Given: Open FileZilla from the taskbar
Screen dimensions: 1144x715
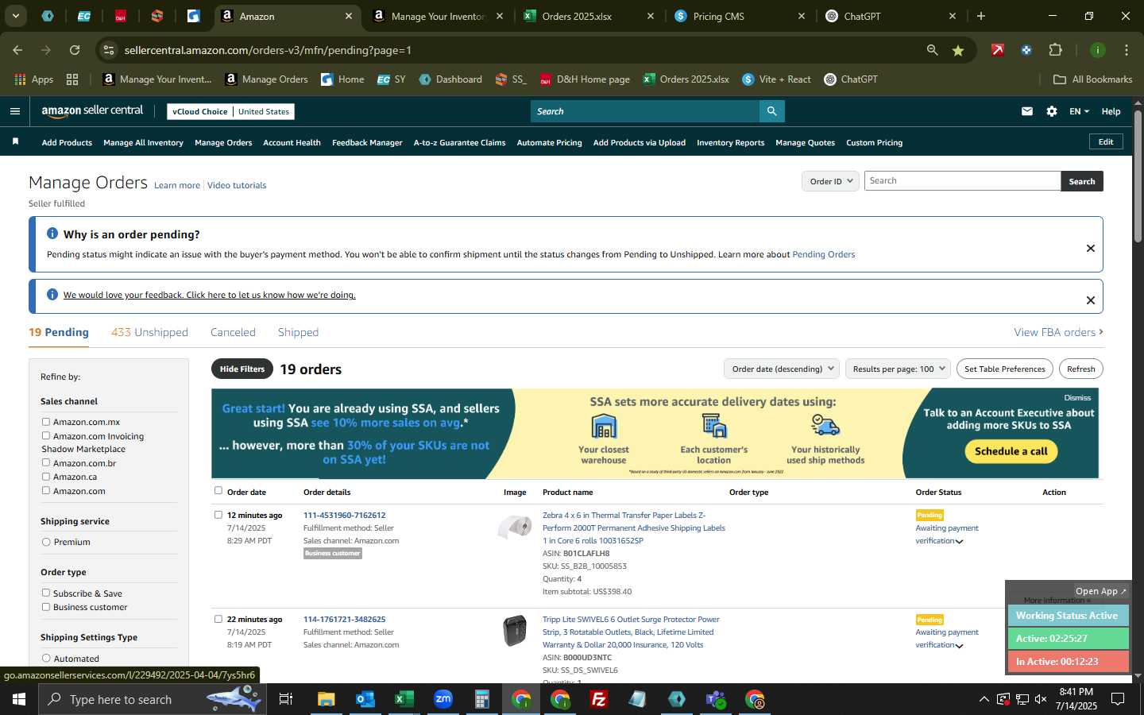Looking at the screenshot, I should coord(599,699).
